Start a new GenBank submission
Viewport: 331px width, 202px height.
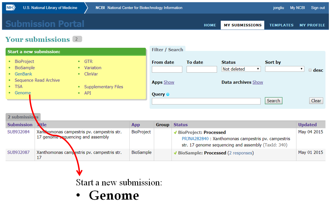pos(23,74)
